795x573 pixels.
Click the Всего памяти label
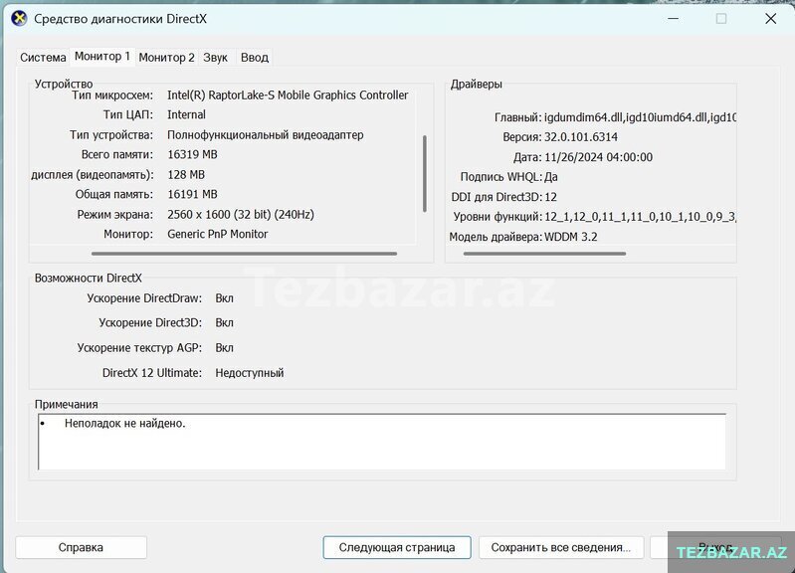pyautogui.click(x=117, y=154)
